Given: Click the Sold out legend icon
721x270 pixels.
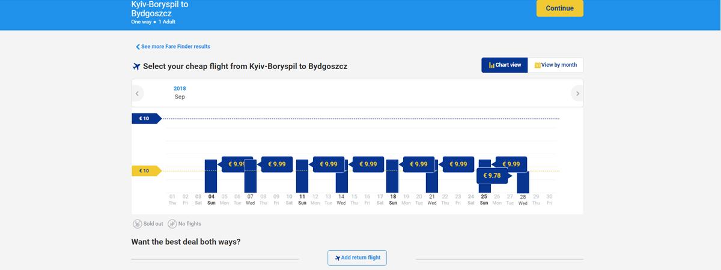Looking at the screenshot, I should [138, 224].
